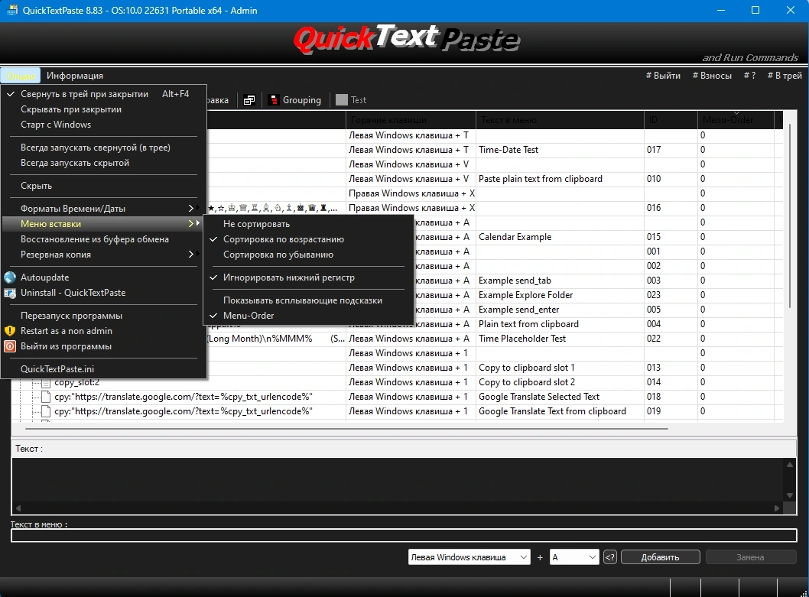Open the key letter A dropdown
Screen dimensions: 809x597
(x=574, y=557)
